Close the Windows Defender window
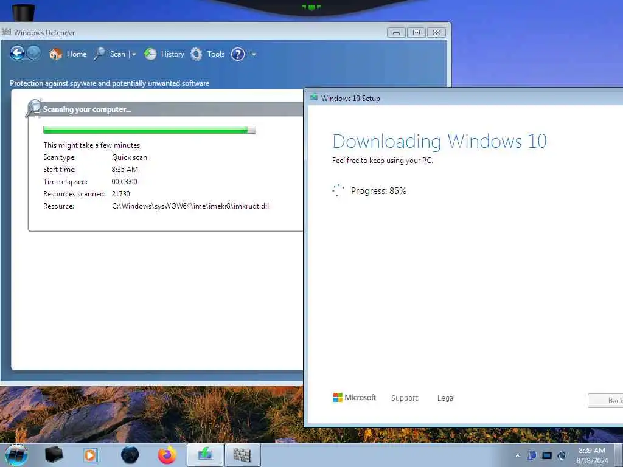This screenshot has height=467, width=623. click(436, 33)
